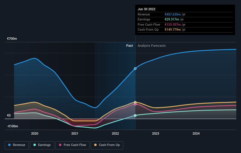Screen dimensions: 241x153
Task: Toggle the Free Cash Flow legend series
Action: 73,145
